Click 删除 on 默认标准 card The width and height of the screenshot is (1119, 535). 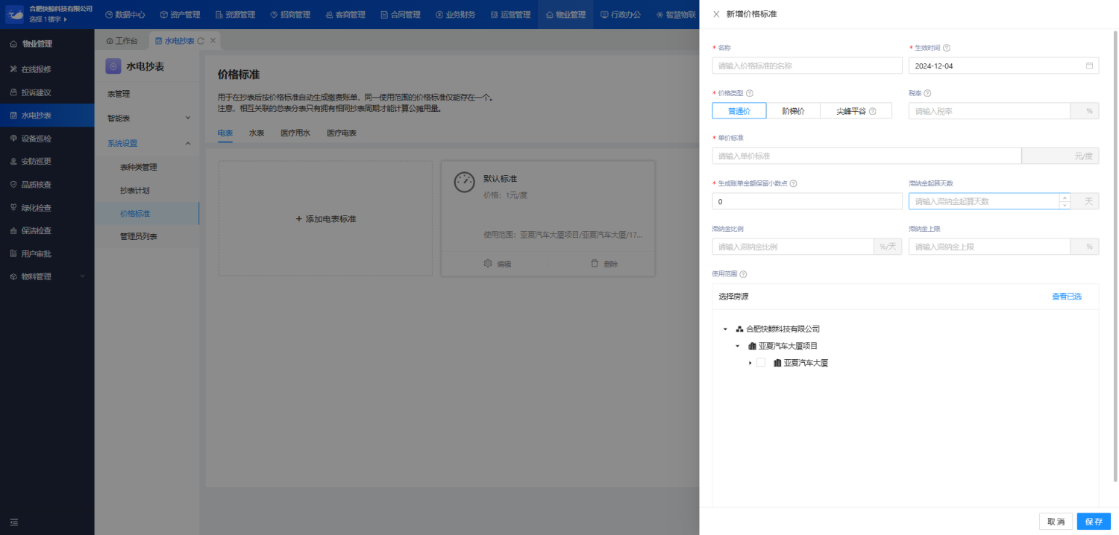pyautogui.click(x=604, y=264)
